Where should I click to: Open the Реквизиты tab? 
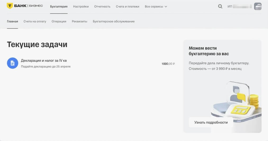[79, 21]
